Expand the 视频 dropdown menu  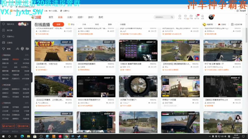click(x=80, y=17)
